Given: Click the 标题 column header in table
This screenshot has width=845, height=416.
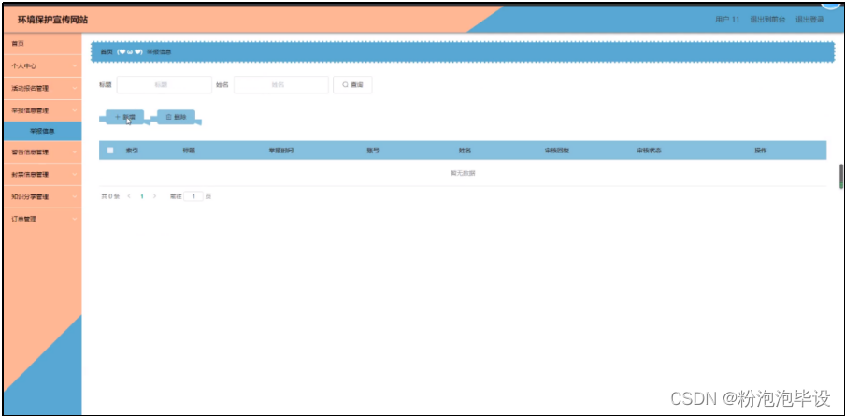Looking at the screenshot, I should click(189, 151).
